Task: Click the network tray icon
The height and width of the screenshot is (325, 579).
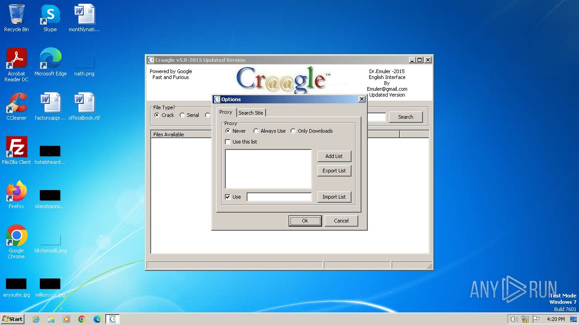Action: coord(525,319)
